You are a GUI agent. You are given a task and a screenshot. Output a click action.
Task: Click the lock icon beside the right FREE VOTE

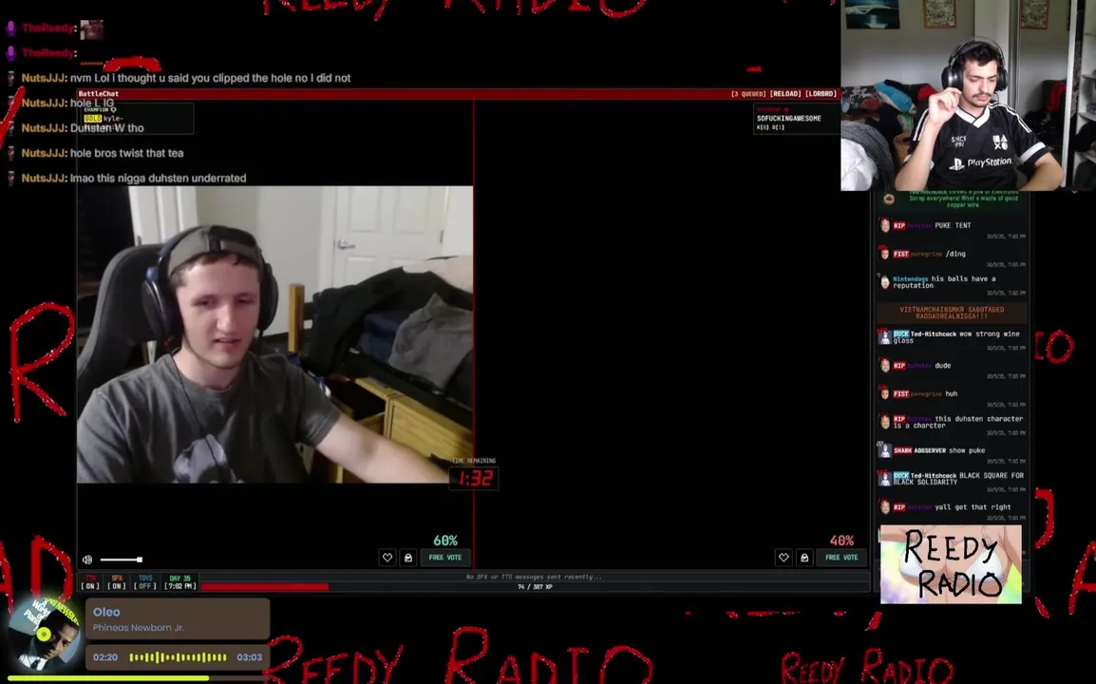tap(804, 558)
